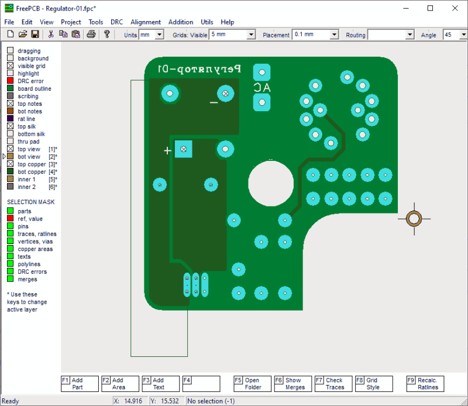Click the board outline green swatch
This screenshot has height=406, width=468.
pyautogui.click(x=11, y=88)
